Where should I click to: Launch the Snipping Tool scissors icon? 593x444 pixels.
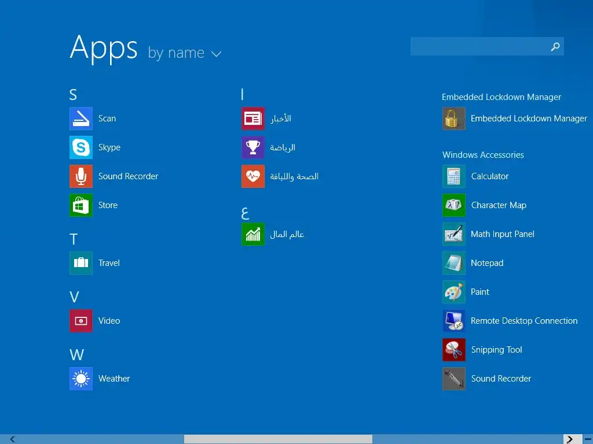point(454,350)
